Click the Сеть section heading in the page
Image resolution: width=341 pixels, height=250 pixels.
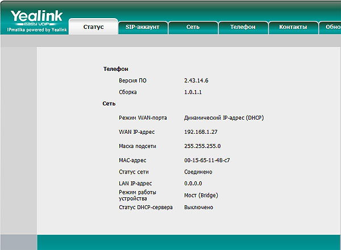pyautogui.click(x=109, y=104)
